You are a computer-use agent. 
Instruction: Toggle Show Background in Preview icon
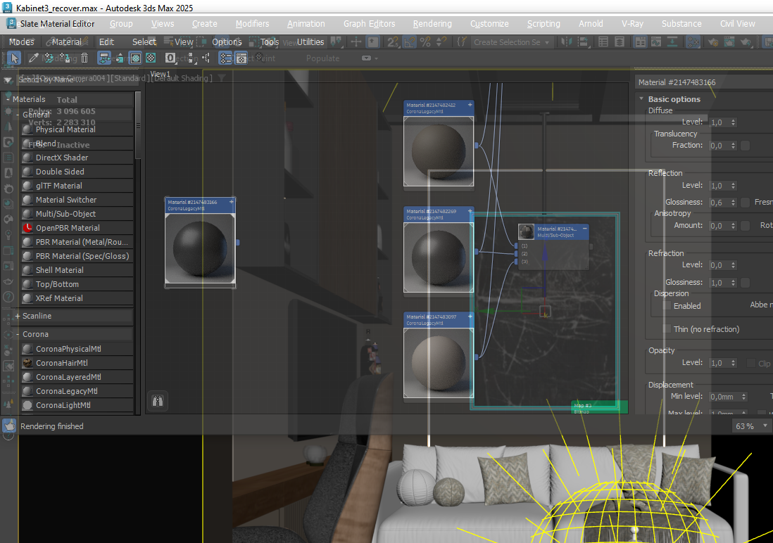pos(151,58)
